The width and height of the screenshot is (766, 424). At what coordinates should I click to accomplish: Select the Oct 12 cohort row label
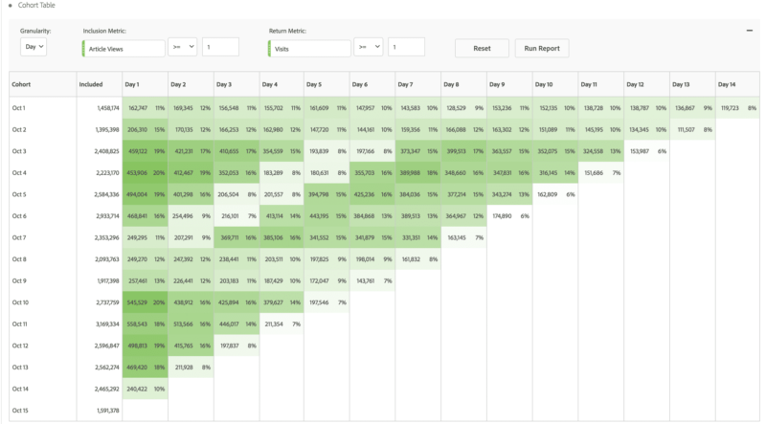(20, 346)
